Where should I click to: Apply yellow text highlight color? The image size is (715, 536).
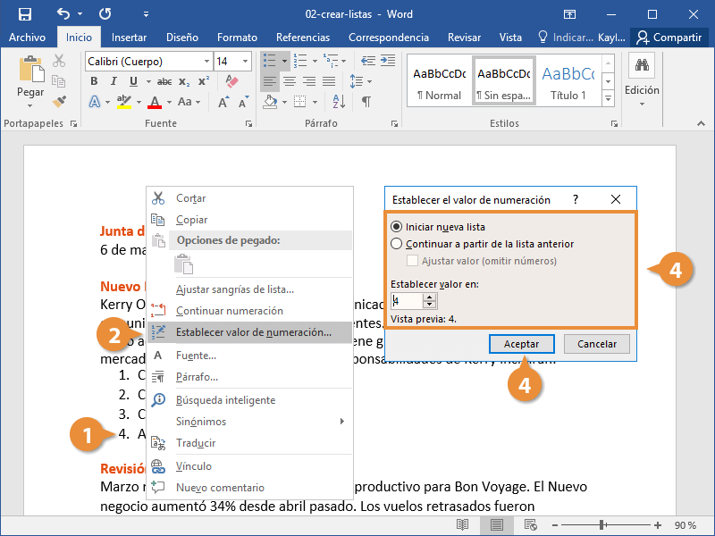[123, 102]
